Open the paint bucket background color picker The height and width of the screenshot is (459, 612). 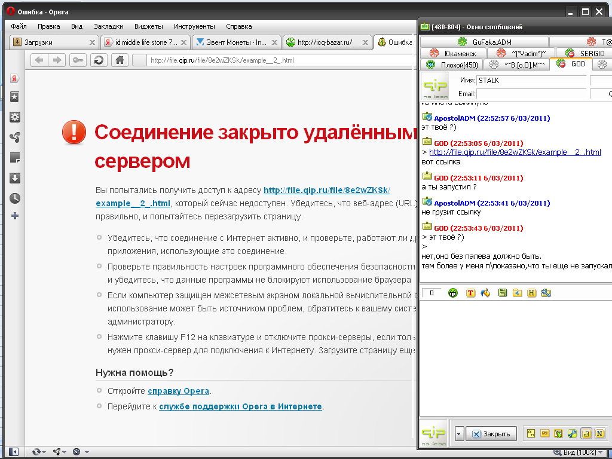pyautogui.click(x=485, y=293)
